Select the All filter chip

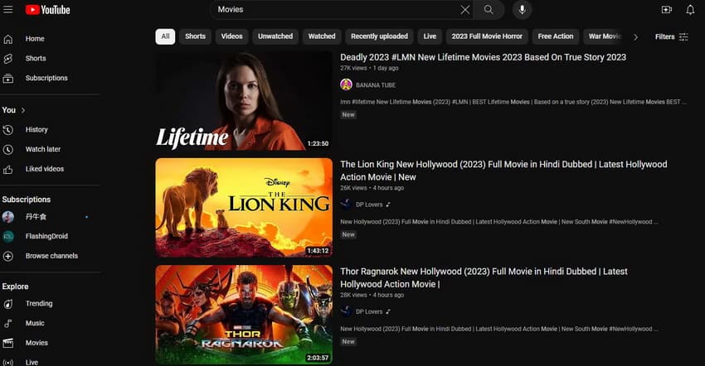165,36
